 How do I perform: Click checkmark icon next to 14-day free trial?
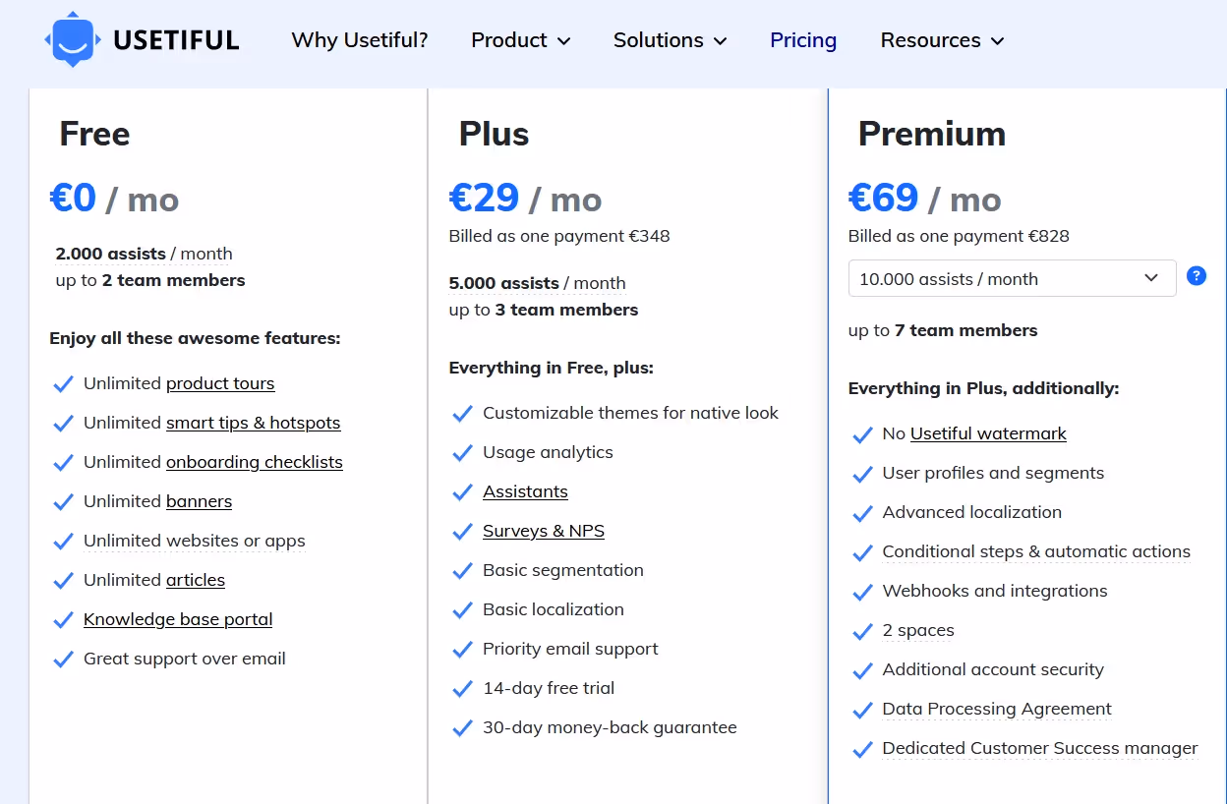[462, 689]
